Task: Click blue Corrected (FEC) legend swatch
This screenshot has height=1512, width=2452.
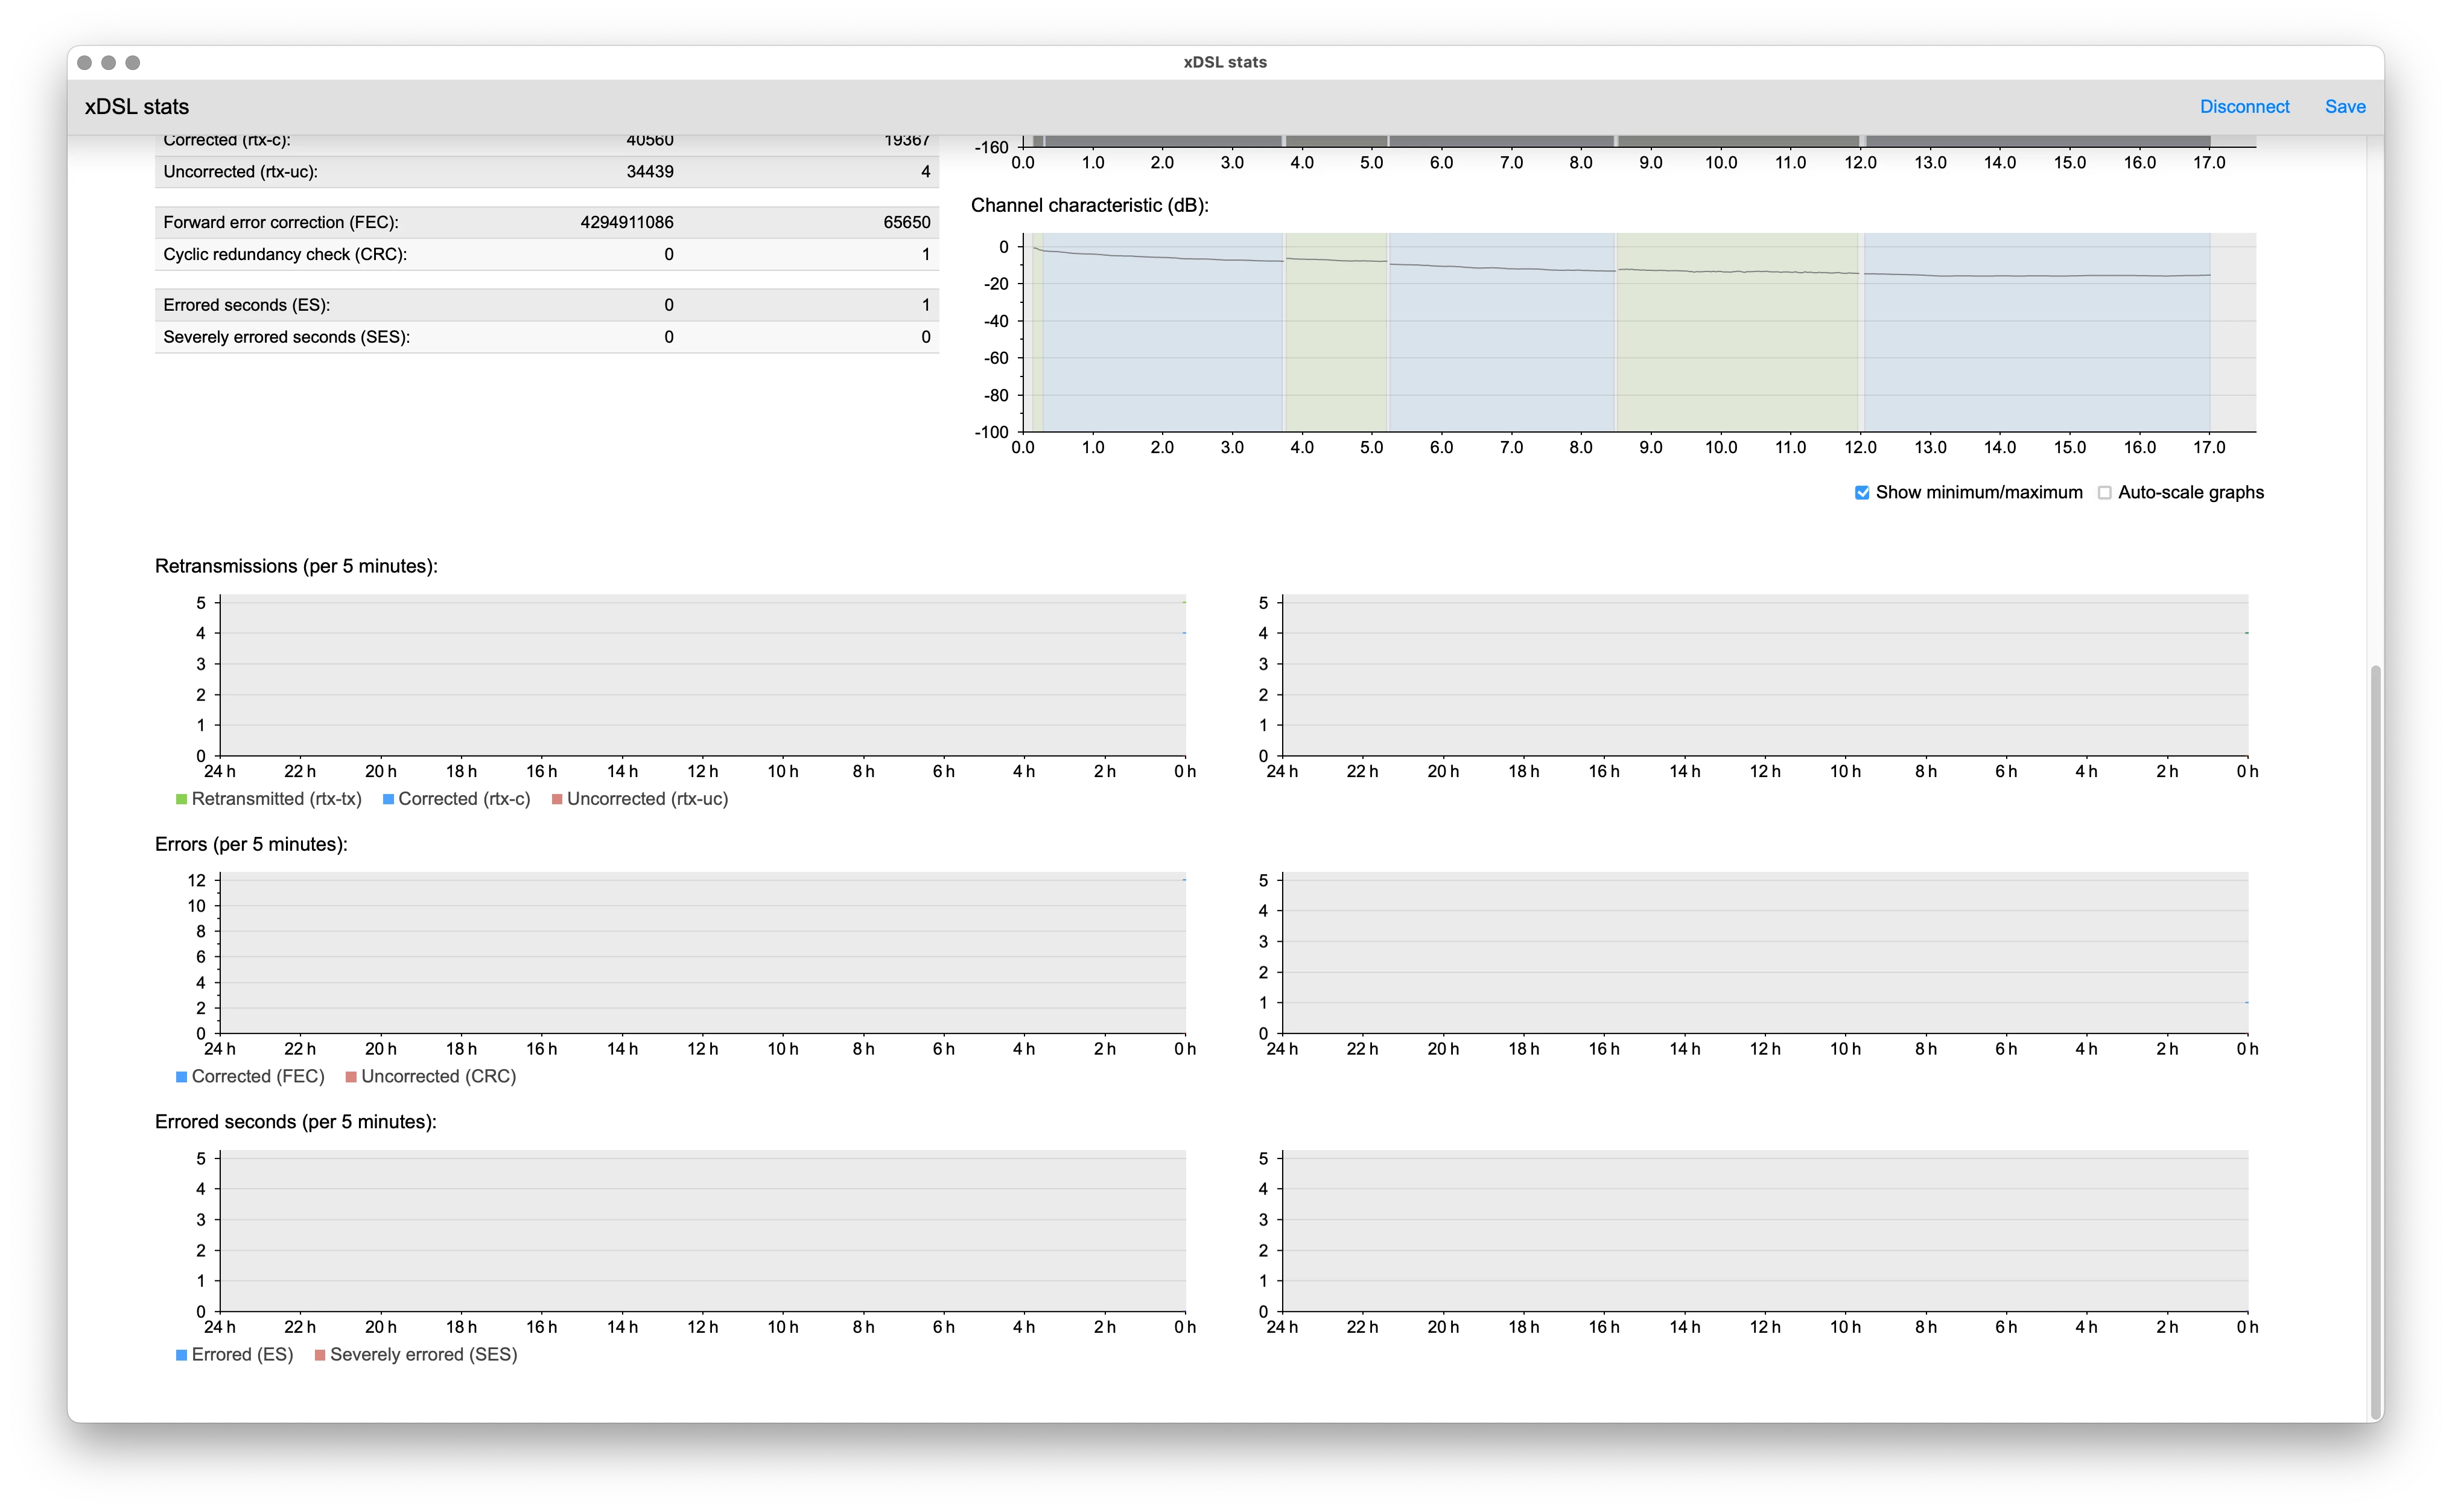Action: (x=182, y=1077)
